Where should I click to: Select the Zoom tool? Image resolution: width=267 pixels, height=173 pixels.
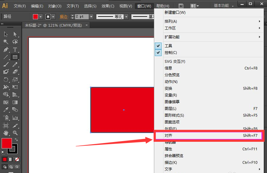[x=15, y=133]
